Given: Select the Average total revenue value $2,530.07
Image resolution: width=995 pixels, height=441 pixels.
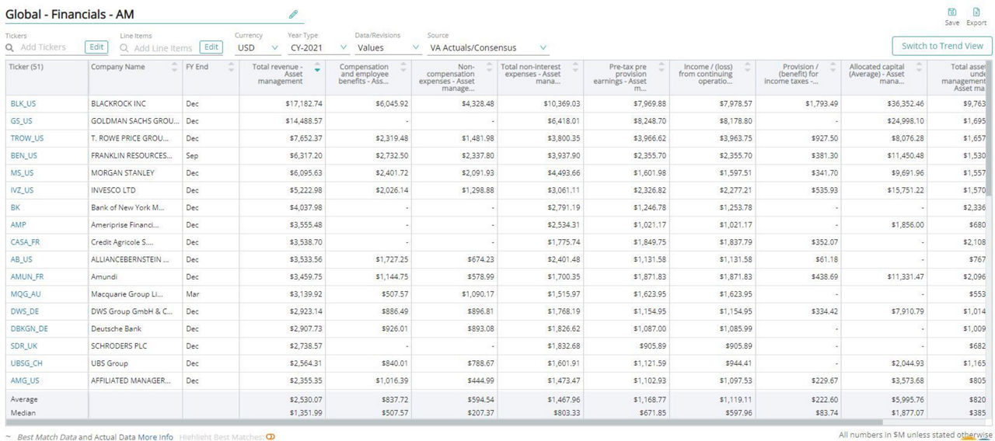Looking at the screenshot, I should 305,399.
